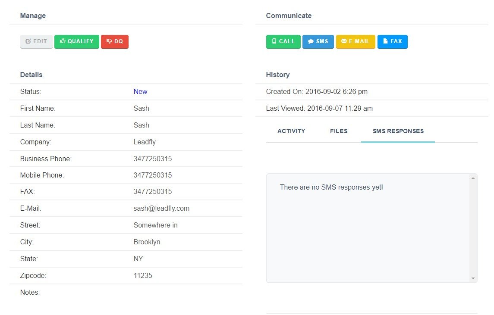The width and height of the screenshot is (494, 315).
Task: Click the envelope icon on E-Mail button
Action: [x=344, y=41]
